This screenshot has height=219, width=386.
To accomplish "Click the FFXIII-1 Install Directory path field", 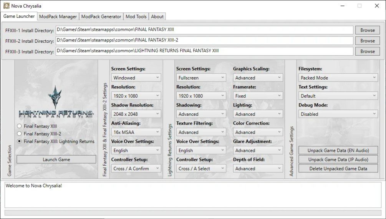I will pos(204,30).
